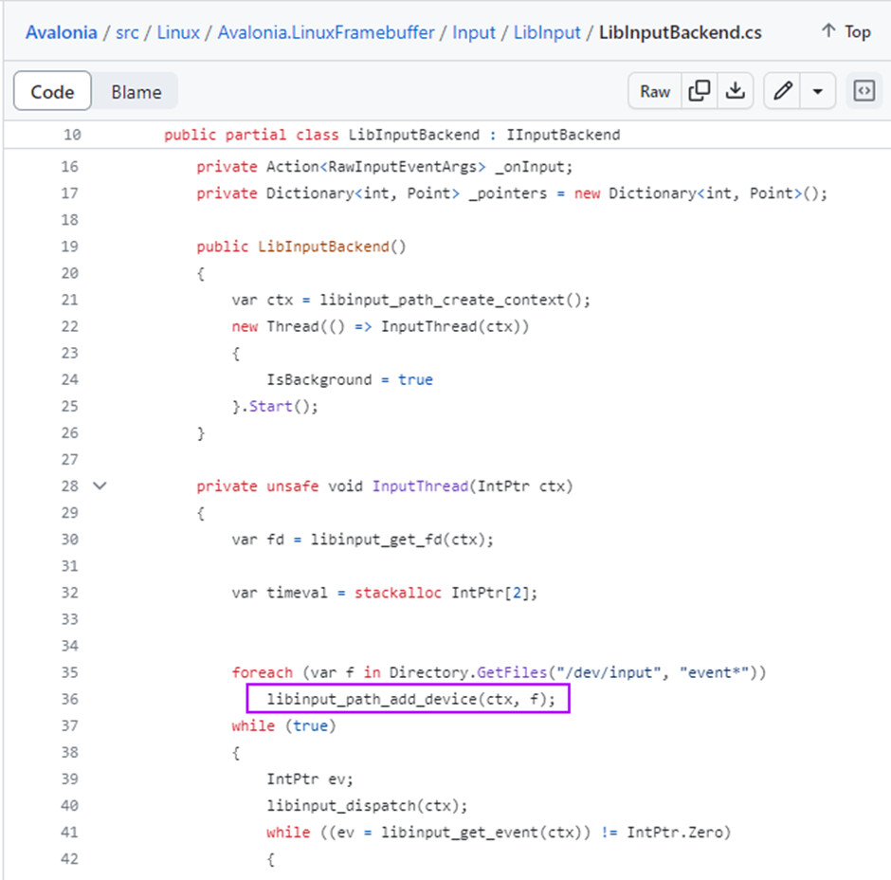Click line number 36
This screenshot has height=880, width=891.
click(71, 699)
